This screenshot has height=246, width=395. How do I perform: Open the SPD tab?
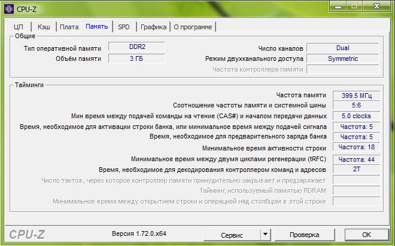124,27
